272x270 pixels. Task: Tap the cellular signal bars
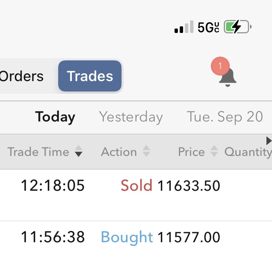click(184, 27)
